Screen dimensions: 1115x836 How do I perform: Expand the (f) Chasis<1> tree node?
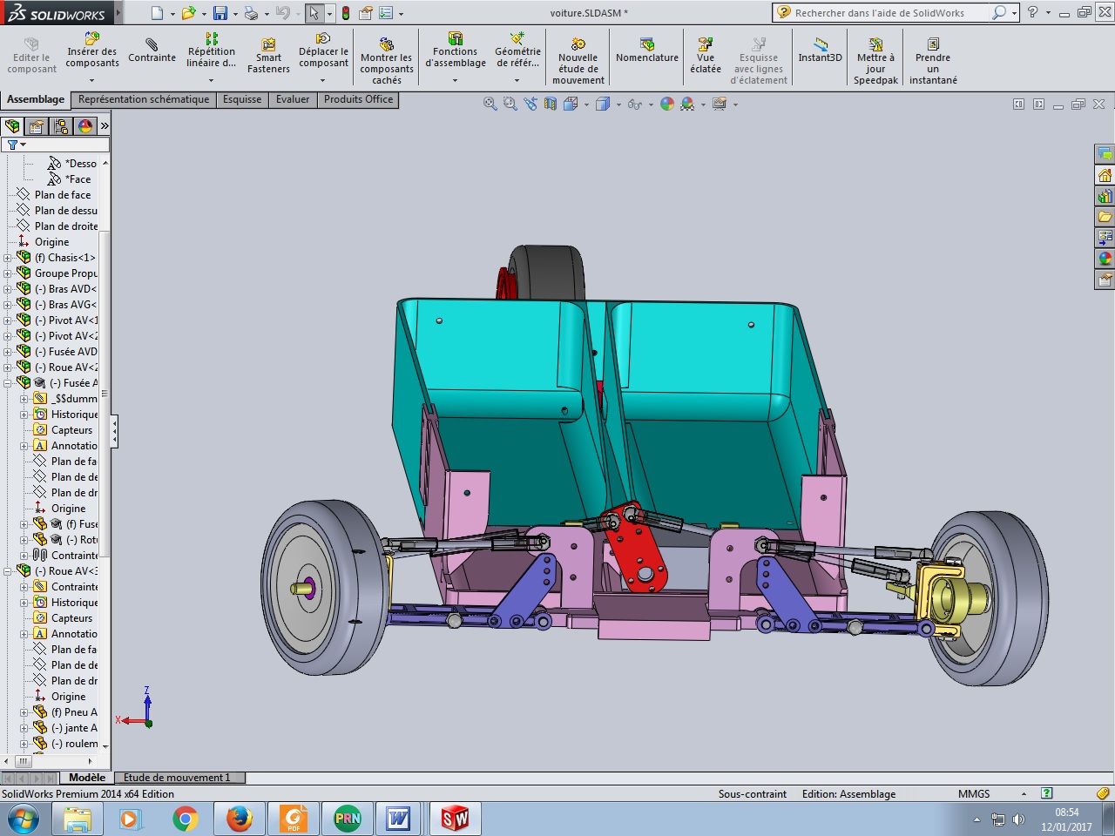tap(8, 258)
